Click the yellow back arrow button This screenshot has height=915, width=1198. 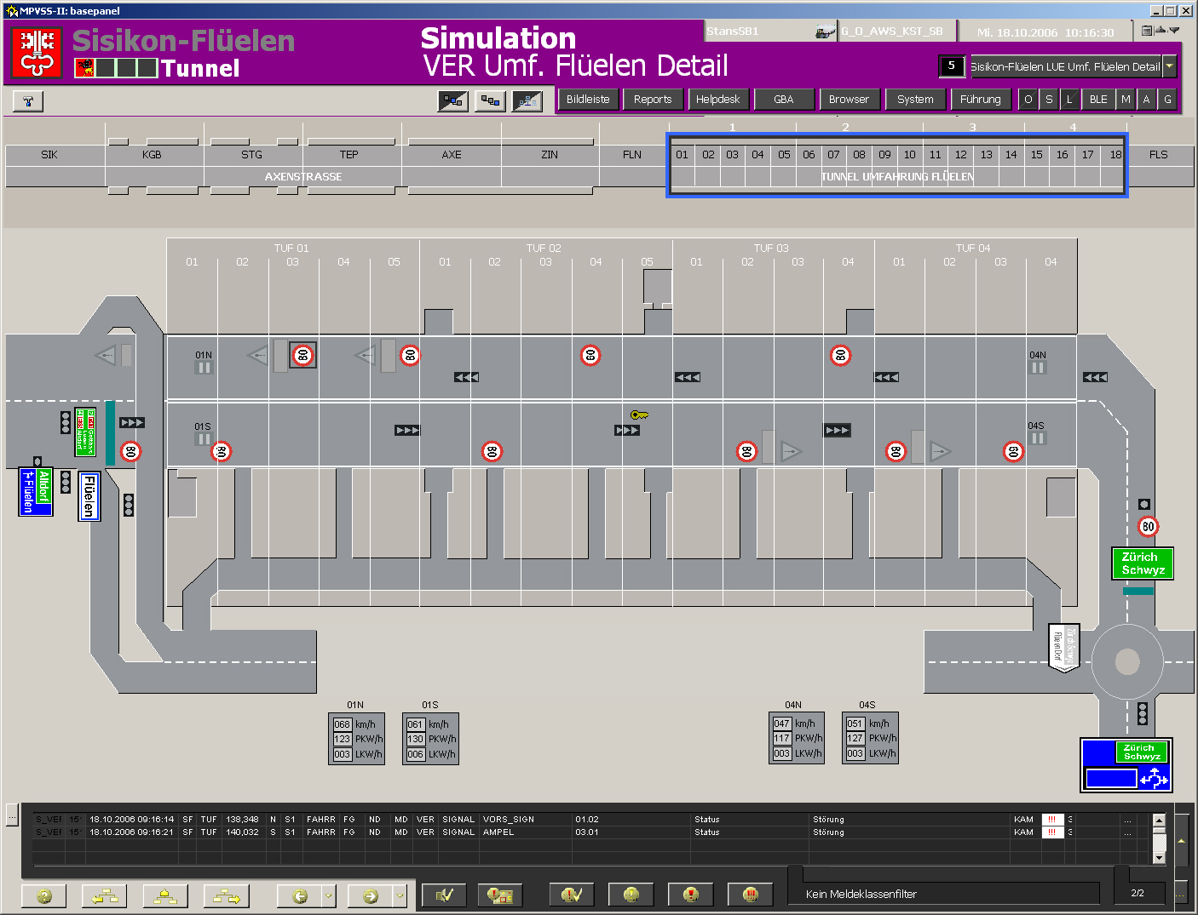coord(299,895)
